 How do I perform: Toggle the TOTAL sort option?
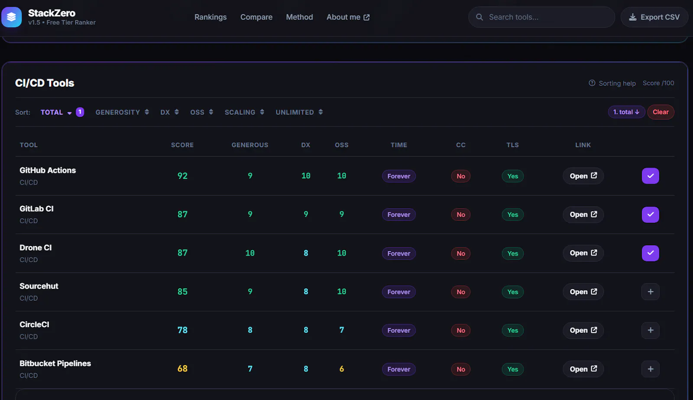62,112
